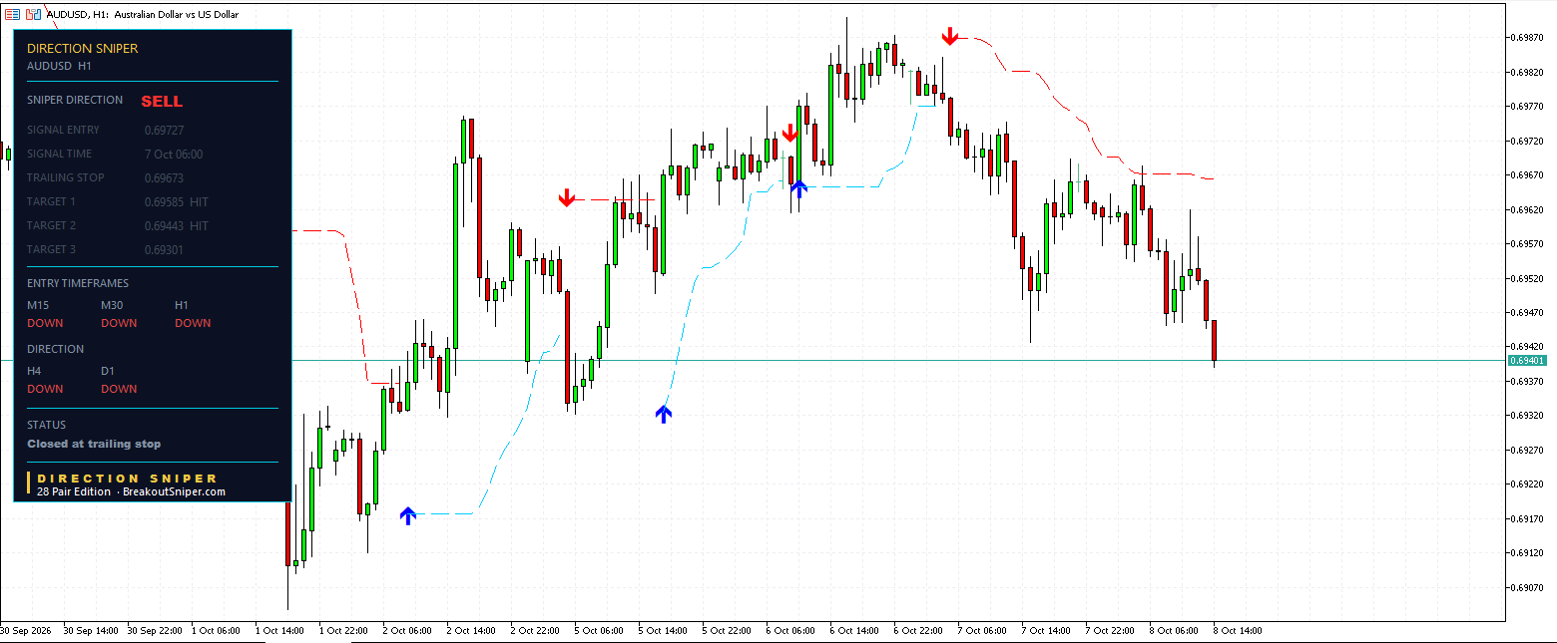
Task: Click the DOWN status under M15
Action: pos(45,323)
